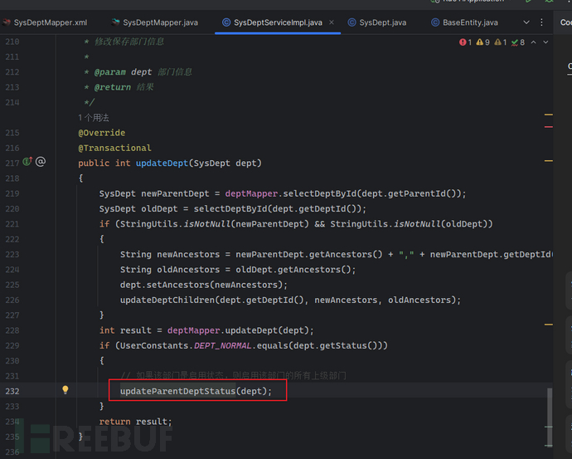Image resolution: width=572 pixels, height=459 pixels.
Task: Click gutter line number 221
Action: [x=12, y=224]
